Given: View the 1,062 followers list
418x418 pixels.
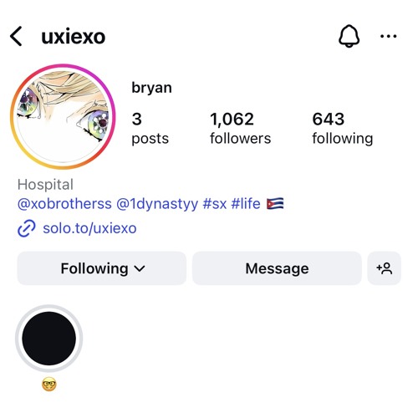Looking at the screenshot, I should click(240, 128).
